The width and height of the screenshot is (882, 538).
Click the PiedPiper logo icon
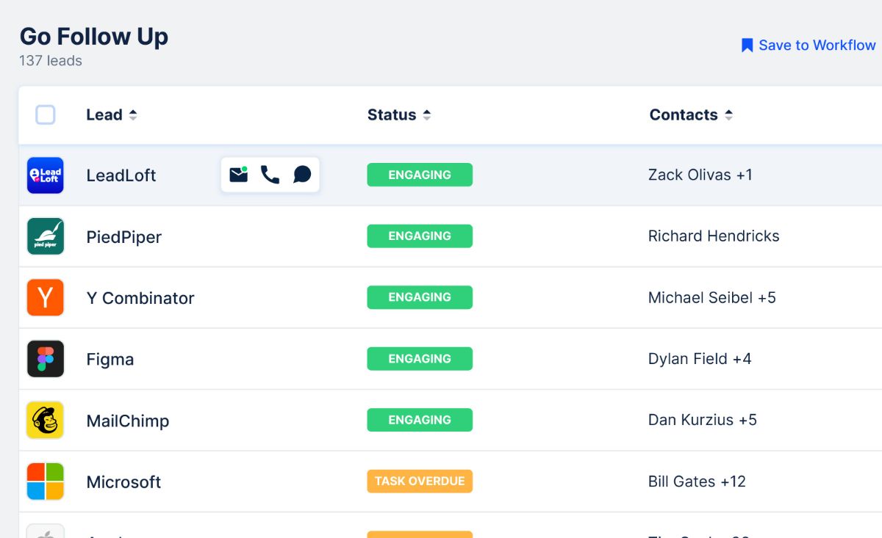point(45,236)
